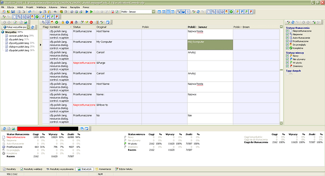Click the binoculars find icon in main toolbar
Screen dimensions: 325x176
(55, 12)
